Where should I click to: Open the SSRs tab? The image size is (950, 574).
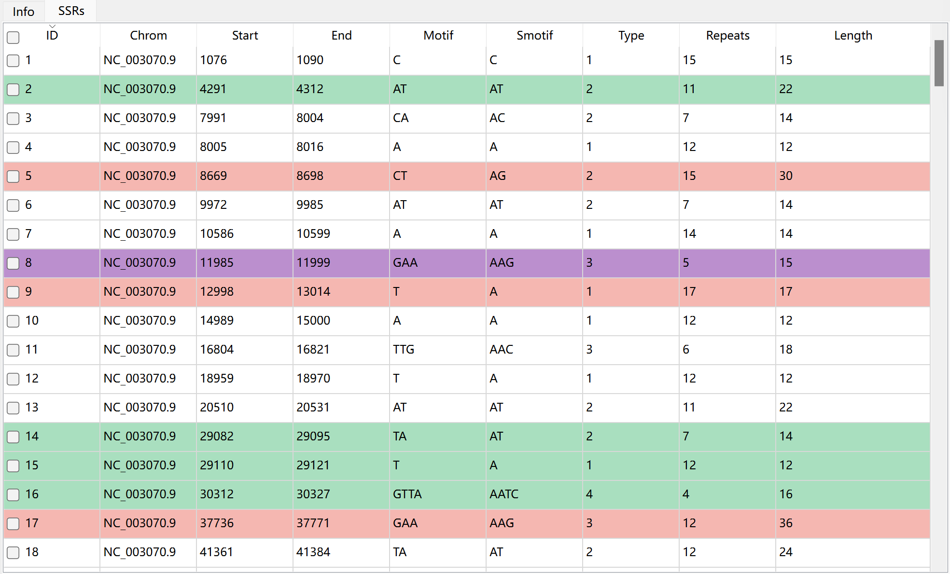click(x=71, y=11)
